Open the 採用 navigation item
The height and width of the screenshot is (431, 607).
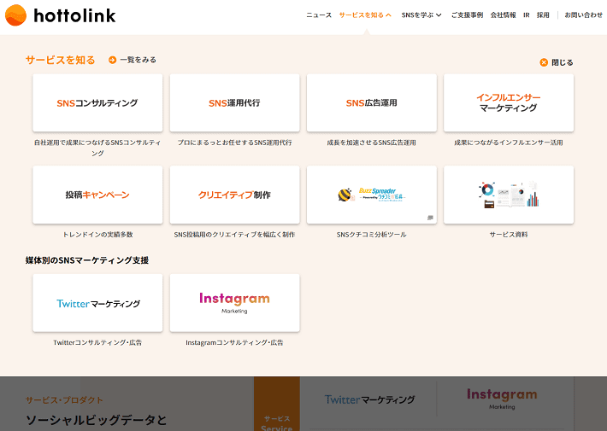point(543,15)
